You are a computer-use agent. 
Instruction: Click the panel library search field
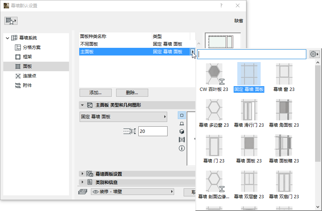pos(252,54)
